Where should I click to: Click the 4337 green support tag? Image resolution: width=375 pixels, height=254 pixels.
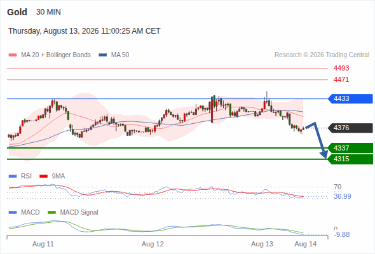coord(350,148)
